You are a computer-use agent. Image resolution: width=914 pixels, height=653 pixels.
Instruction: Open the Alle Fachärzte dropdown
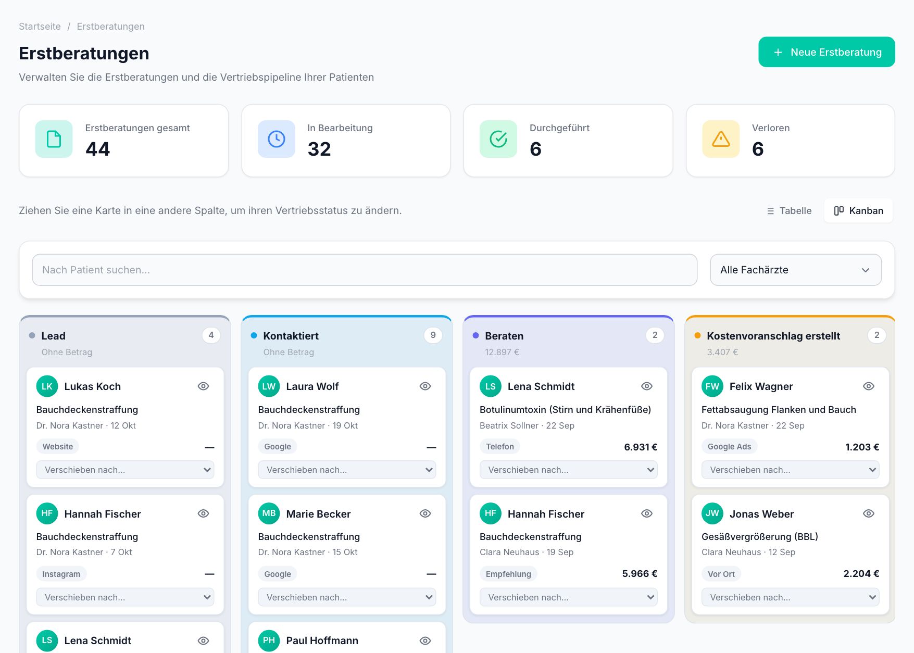pos(795,270)
